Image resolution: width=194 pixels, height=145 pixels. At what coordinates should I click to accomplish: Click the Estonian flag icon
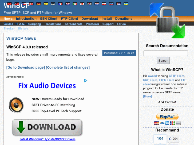53,4
